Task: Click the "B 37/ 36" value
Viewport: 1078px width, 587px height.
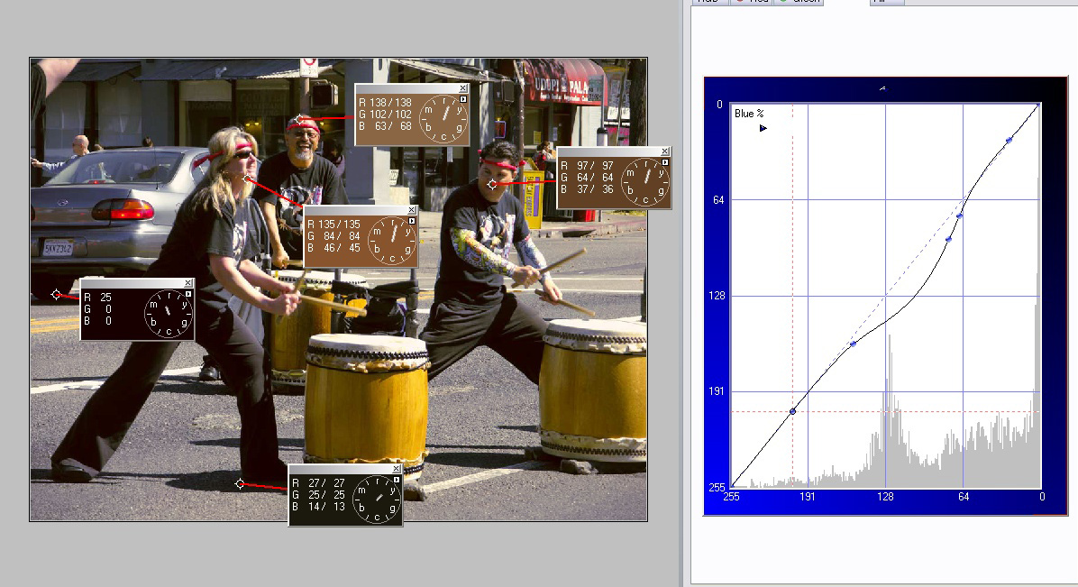Action: click(587, 188)
